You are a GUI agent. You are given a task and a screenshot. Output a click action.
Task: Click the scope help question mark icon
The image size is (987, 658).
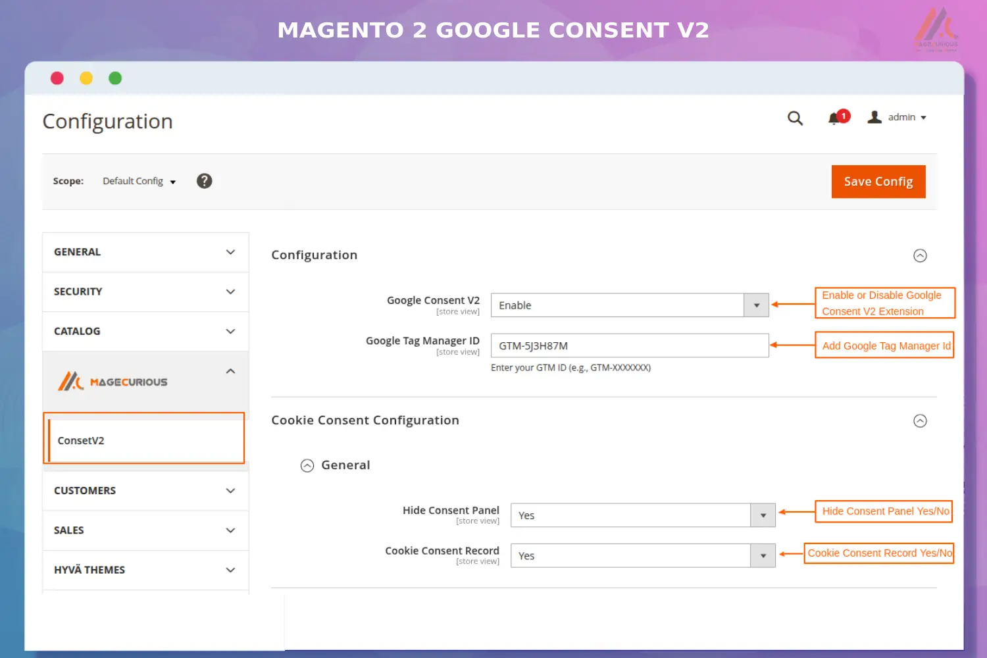pos(204,181)
